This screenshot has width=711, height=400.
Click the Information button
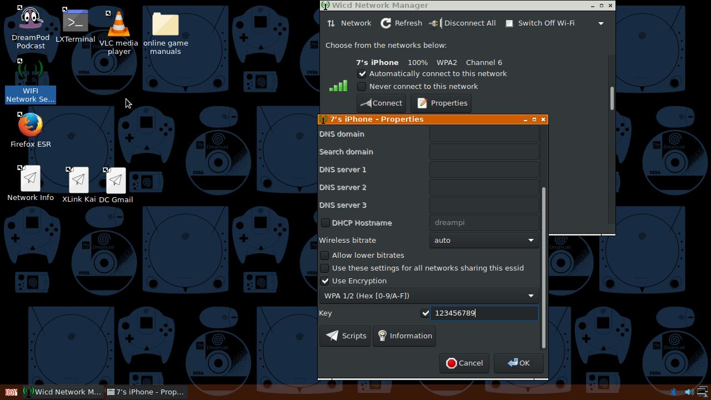(404, 336)
